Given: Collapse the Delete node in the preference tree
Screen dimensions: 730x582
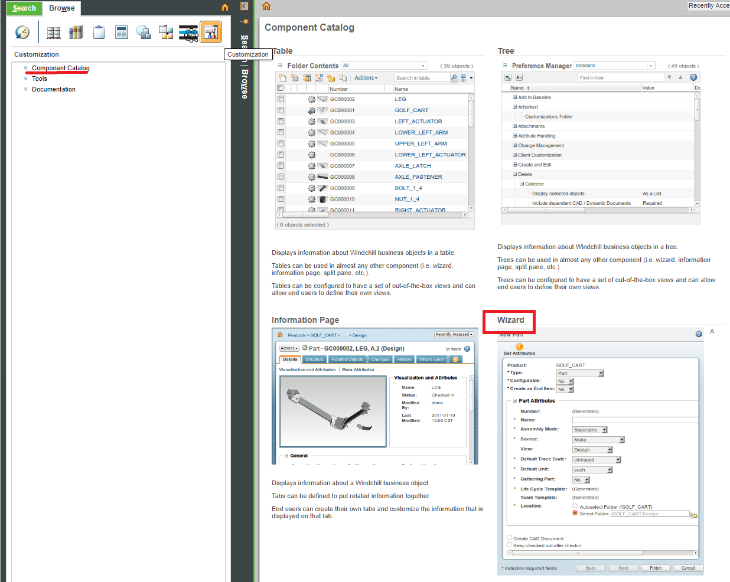Looking at the screenshot, I should coord(516,174).
